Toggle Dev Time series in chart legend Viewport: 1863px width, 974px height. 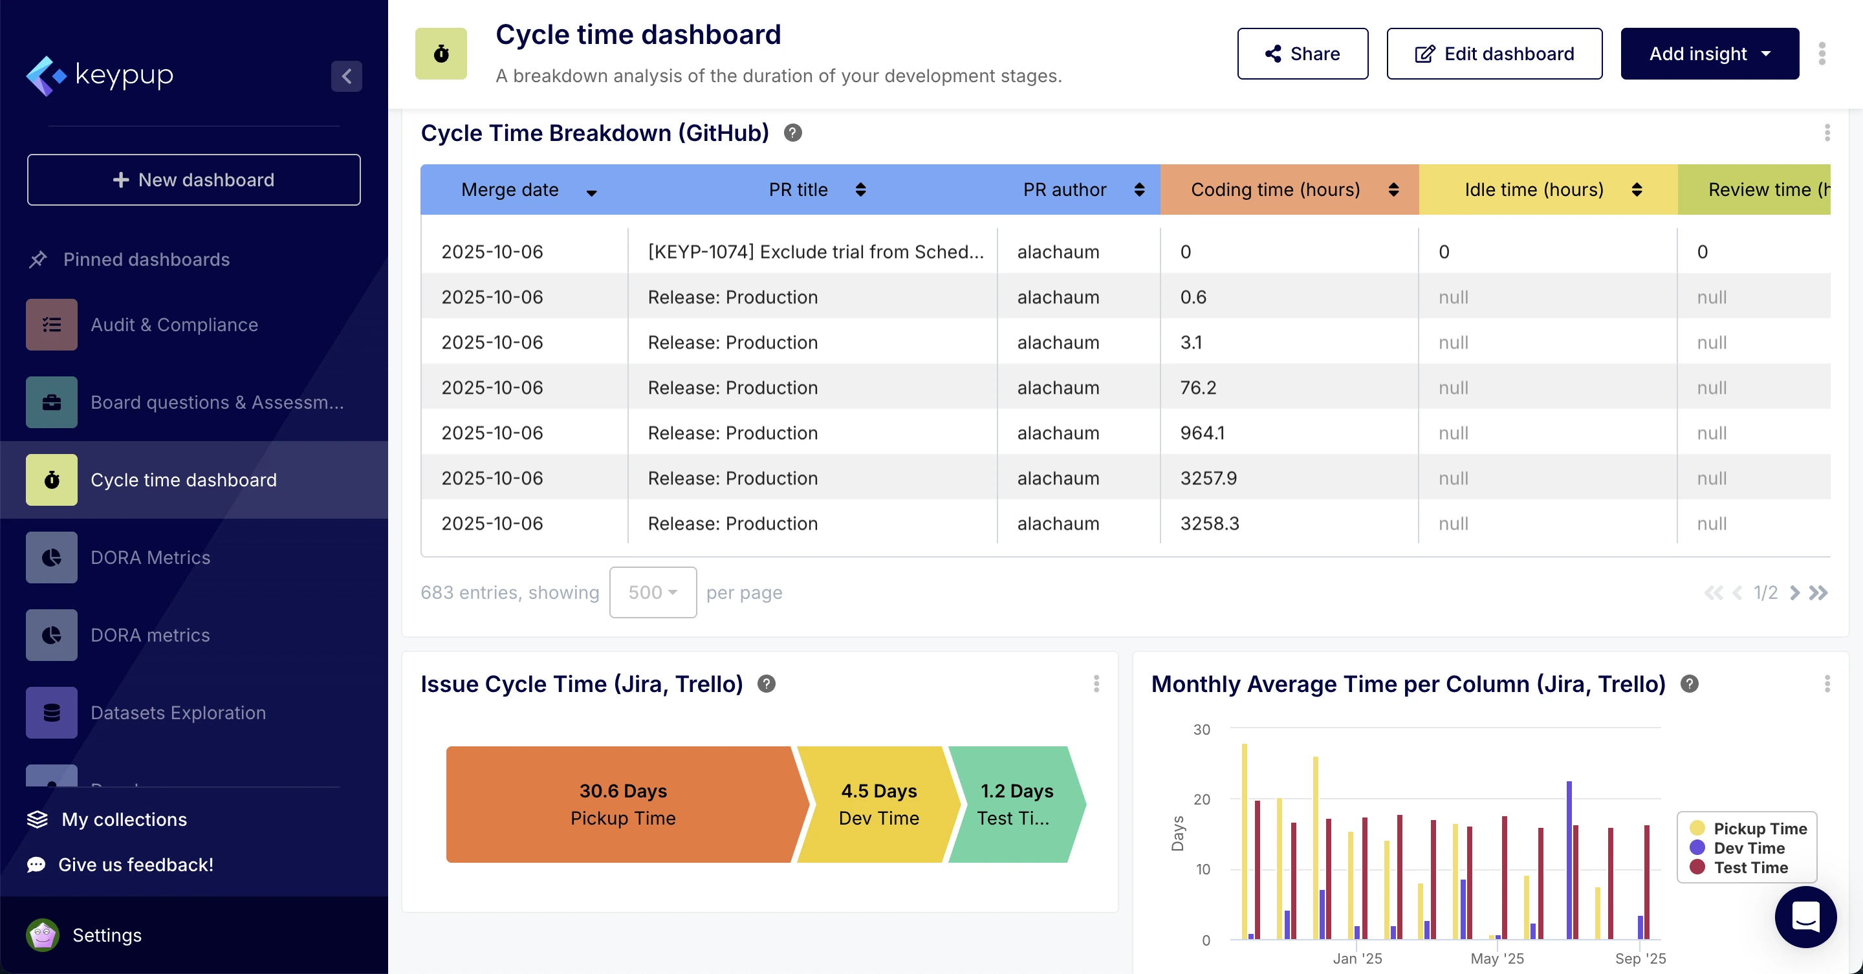[x=1738, y=848]
